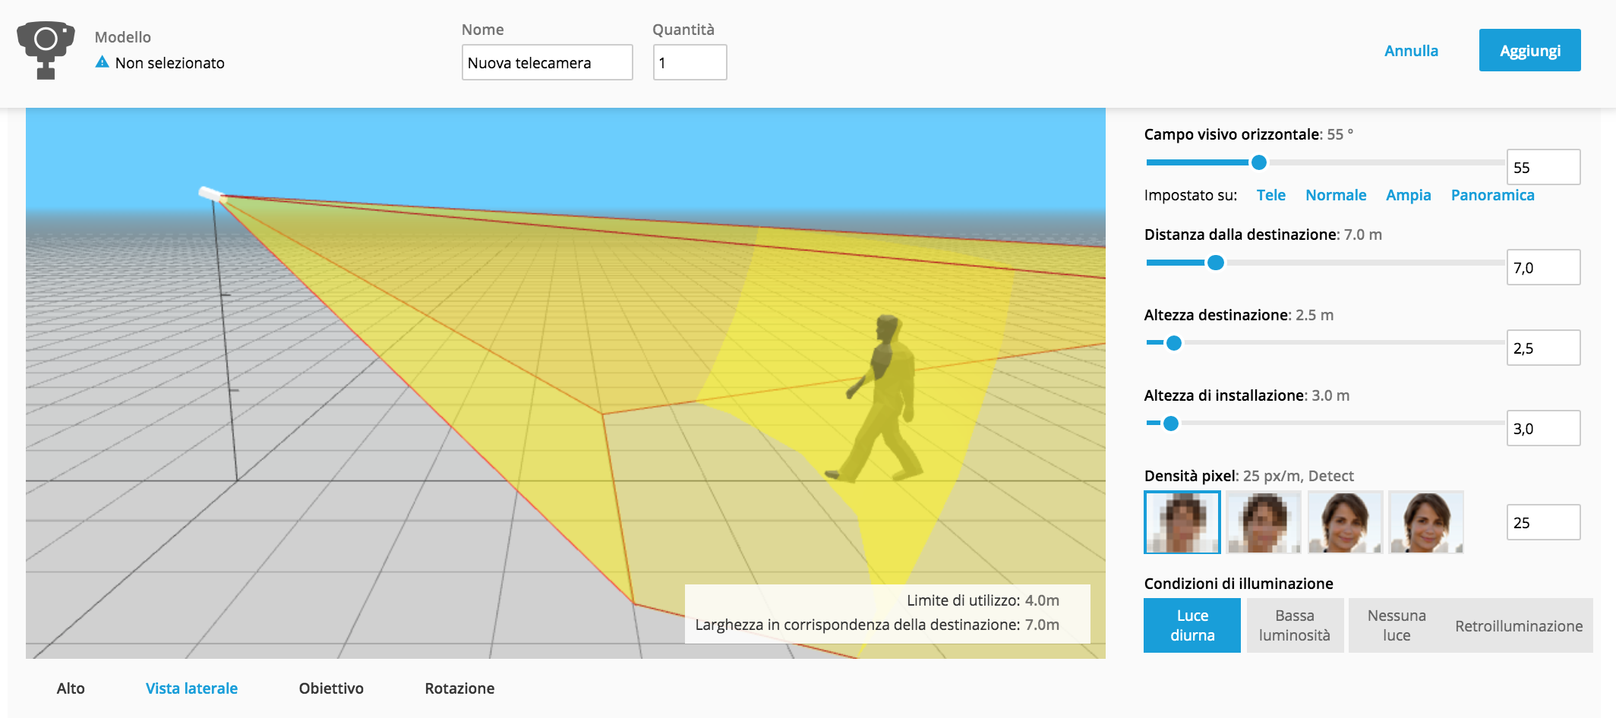Screen dimensions: 1616x718
Task: Set field of view to Panoramica preset
Action: [x=1492, y=195]
